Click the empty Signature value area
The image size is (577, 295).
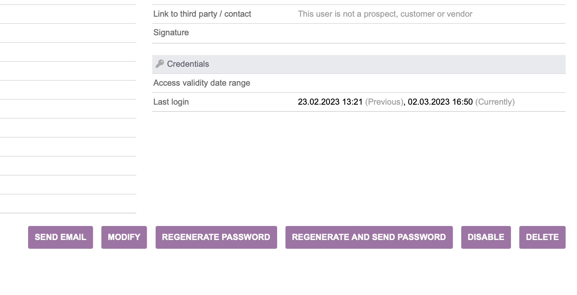[432, 33]
